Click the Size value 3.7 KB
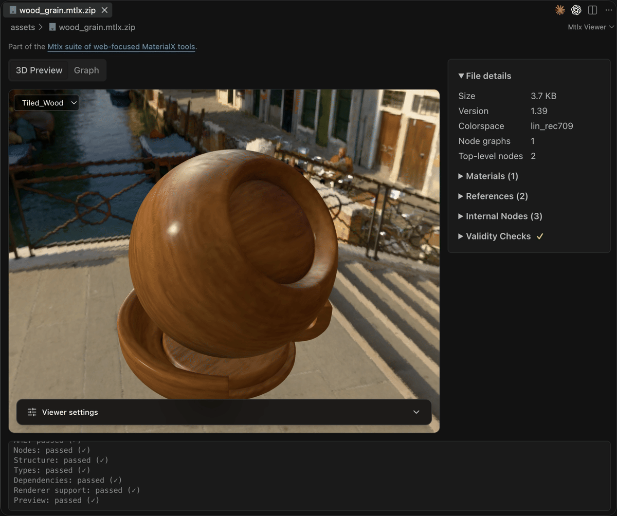The height and width of the screenshot is (516, 617). point(543,96)
